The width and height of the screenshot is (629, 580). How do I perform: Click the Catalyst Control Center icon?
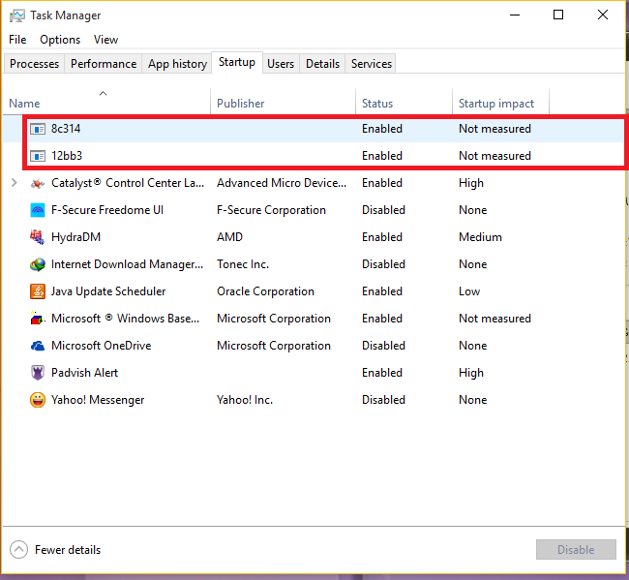tap(38, 183)
